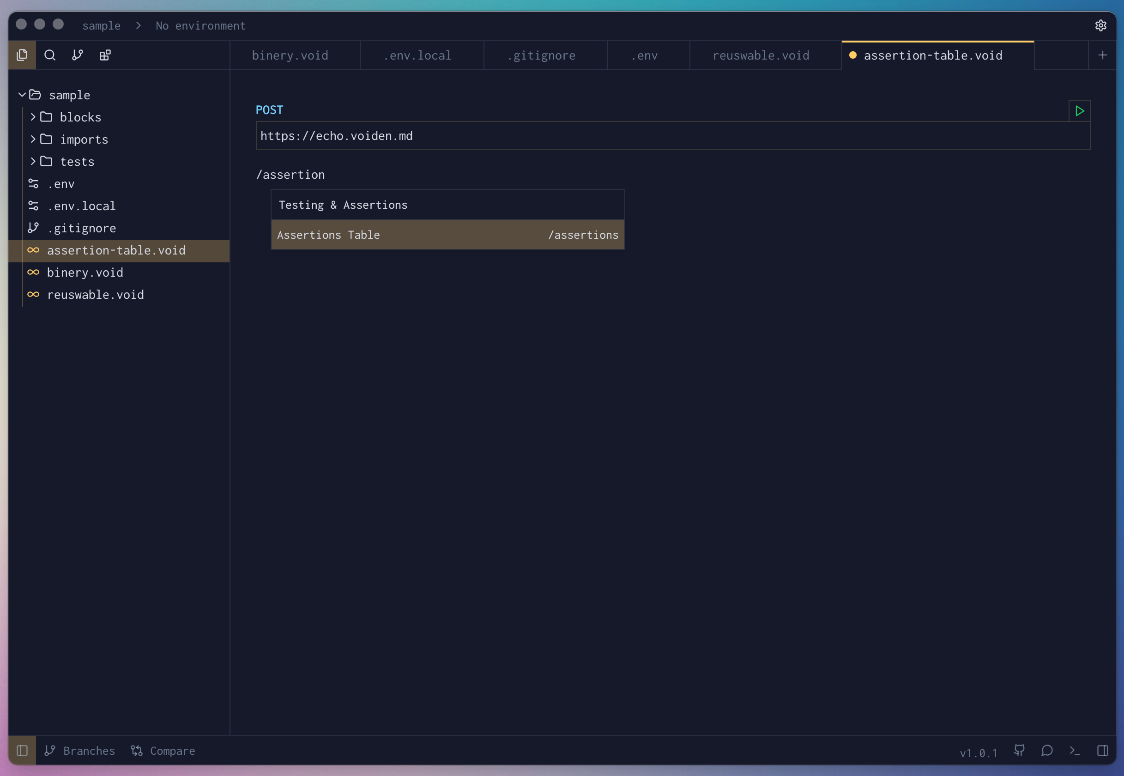Open the extensions blocks icon
1124x776 pixels.
coord(105,55)
